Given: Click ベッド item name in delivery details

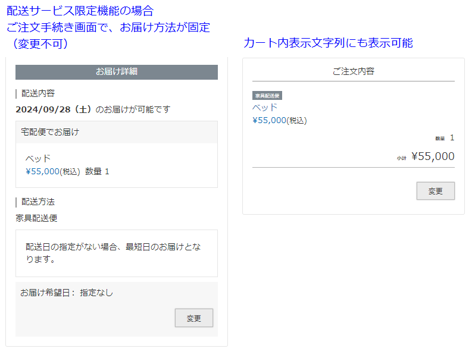Looking at the screenshot, I should coord(38,159).
